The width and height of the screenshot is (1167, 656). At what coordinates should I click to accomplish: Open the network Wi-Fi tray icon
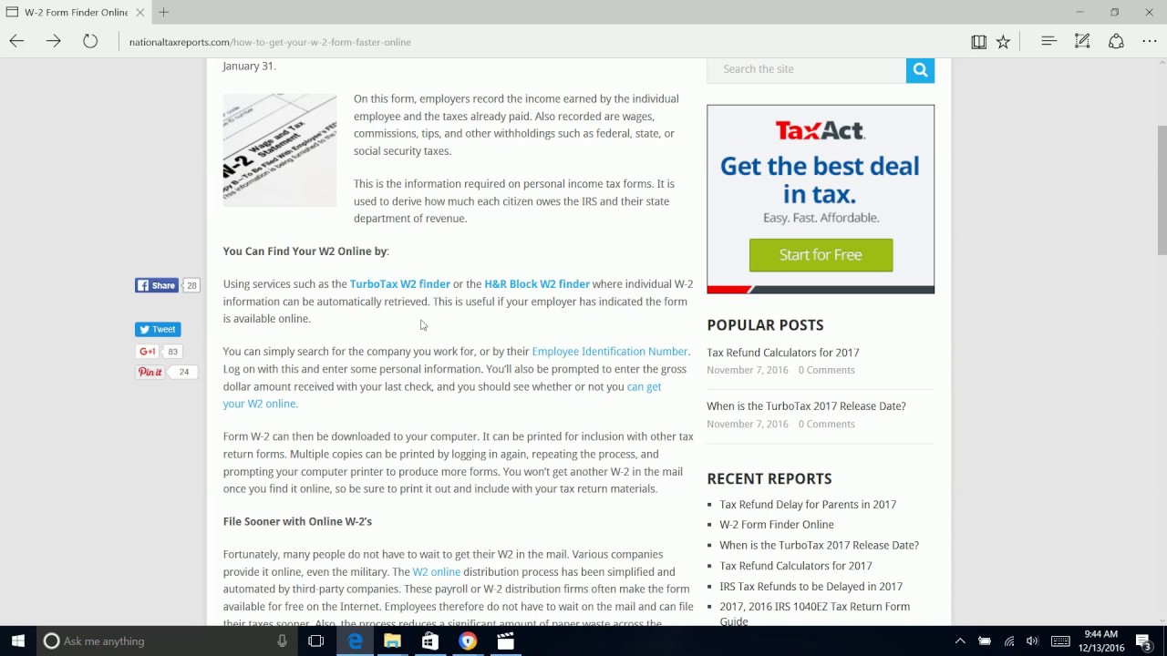(1008, 641)
